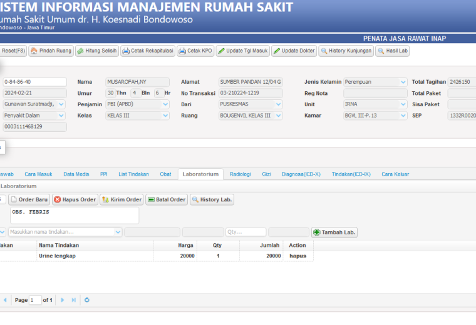Expand the Penjamin PBI (APBD) dropdown

(165, 104)
